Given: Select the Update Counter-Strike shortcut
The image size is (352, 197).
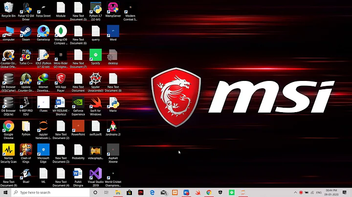Looking at the screenshot, I should pyautogui.click(x=26, y=82).
